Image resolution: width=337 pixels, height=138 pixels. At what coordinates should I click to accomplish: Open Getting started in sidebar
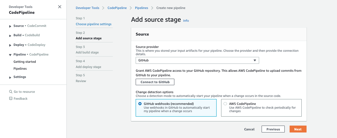tap(25, 62)
